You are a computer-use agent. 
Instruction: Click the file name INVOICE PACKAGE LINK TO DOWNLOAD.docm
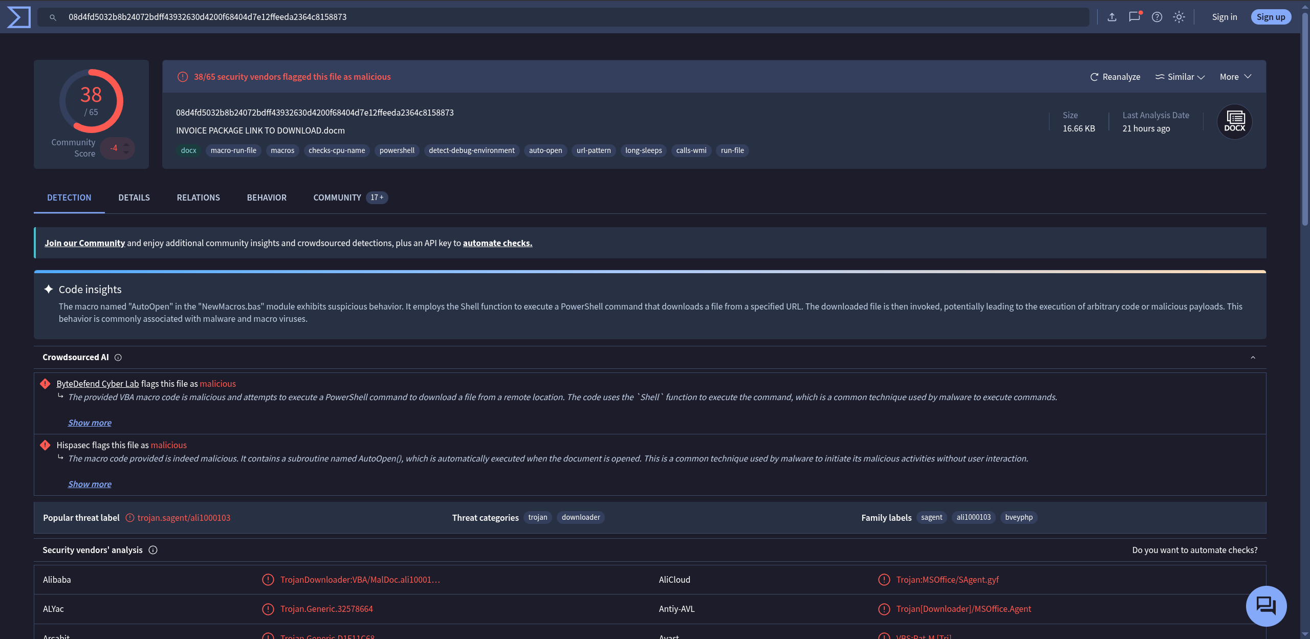click(x=260, y=130)
